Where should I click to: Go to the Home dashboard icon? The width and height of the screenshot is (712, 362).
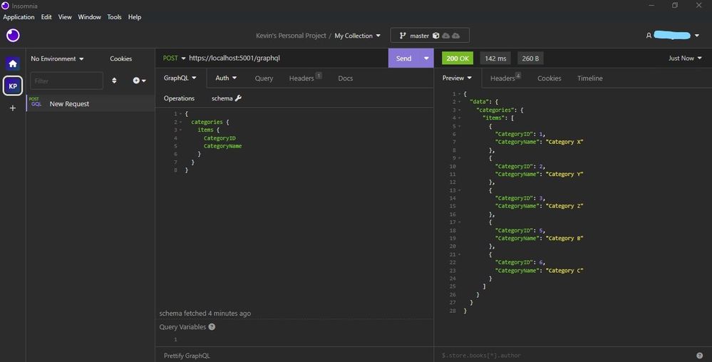click(13, 63)
